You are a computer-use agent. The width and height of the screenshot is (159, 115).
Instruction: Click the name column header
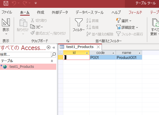127,52
